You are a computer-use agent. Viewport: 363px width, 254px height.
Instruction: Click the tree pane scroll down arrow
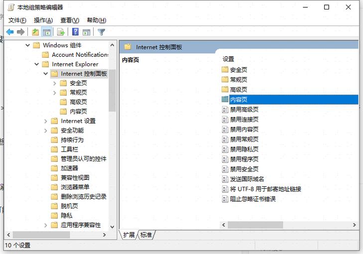click(x=112, y=227)
